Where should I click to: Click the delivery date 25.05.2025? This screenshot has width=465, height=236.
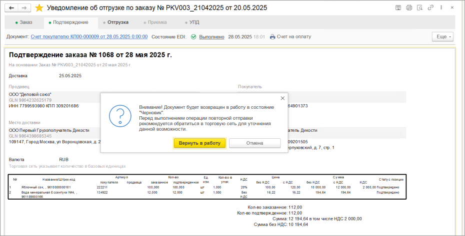(70, 76)
